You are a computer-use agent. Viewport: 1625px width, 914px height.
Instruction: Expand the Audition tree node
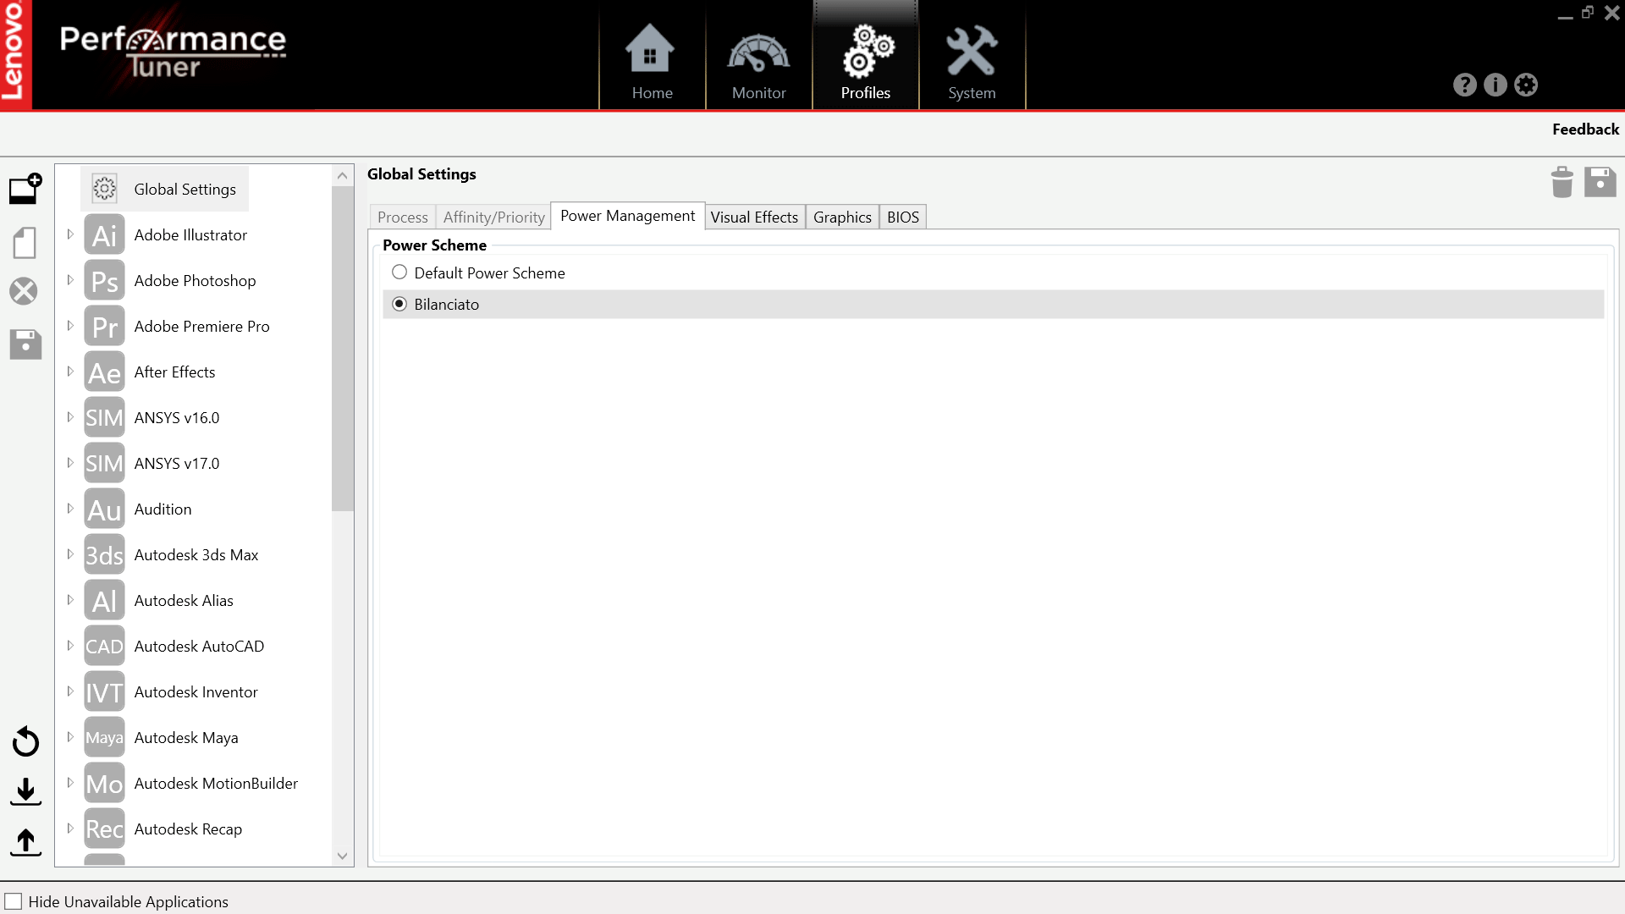point(70,509)
